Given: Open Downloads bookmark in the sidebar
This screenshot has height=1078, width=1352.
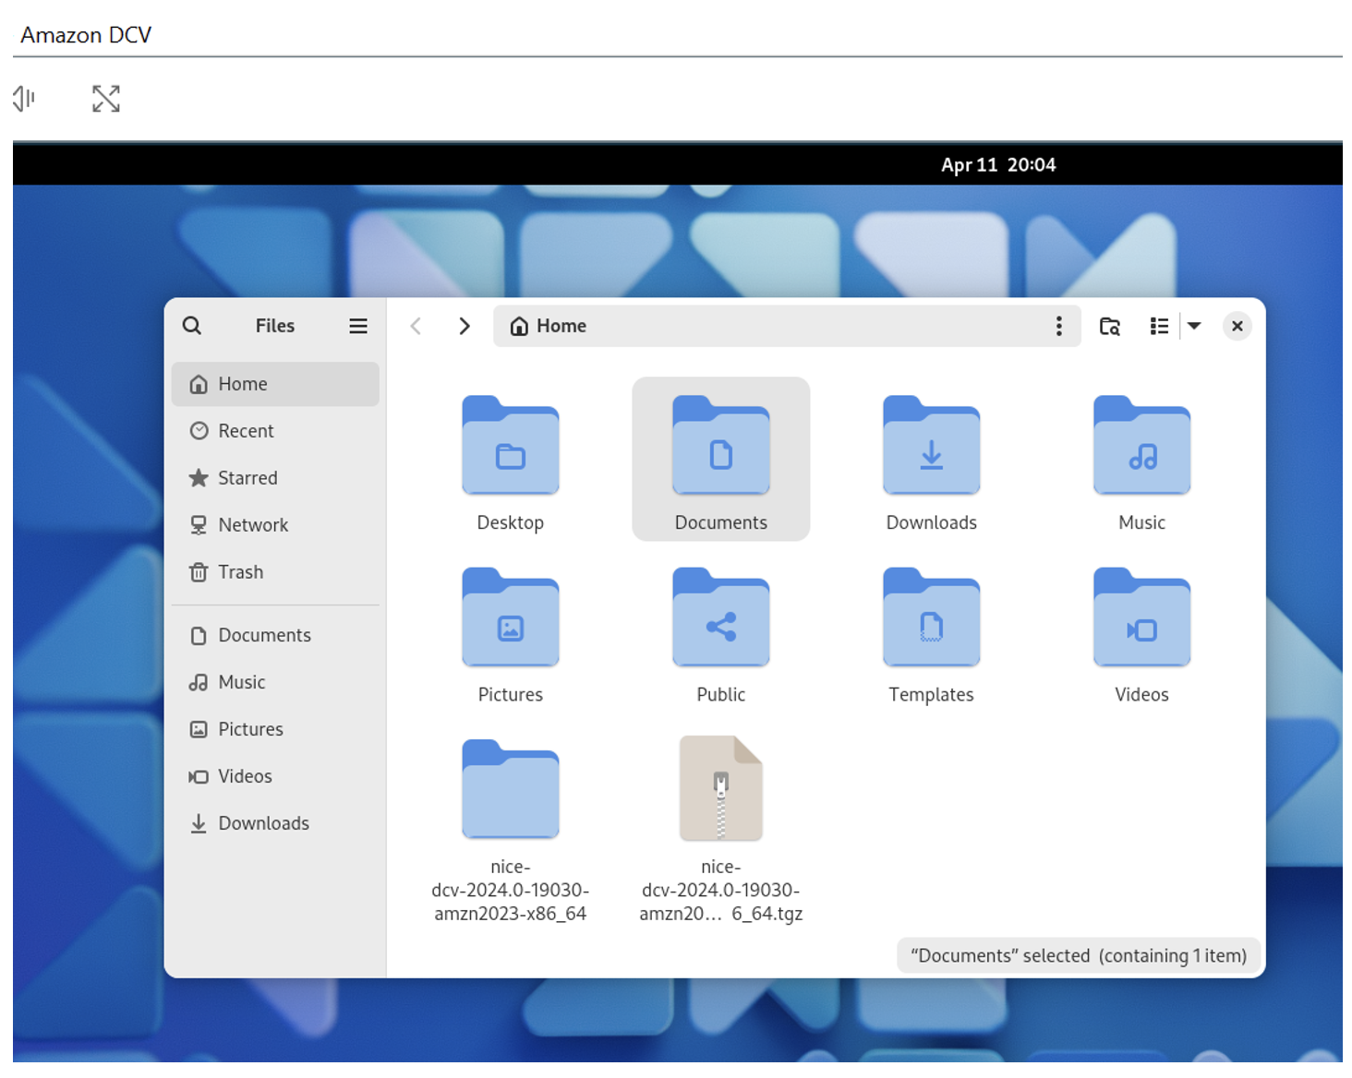Looking at the screenshot, I should [x=275, y=823].
